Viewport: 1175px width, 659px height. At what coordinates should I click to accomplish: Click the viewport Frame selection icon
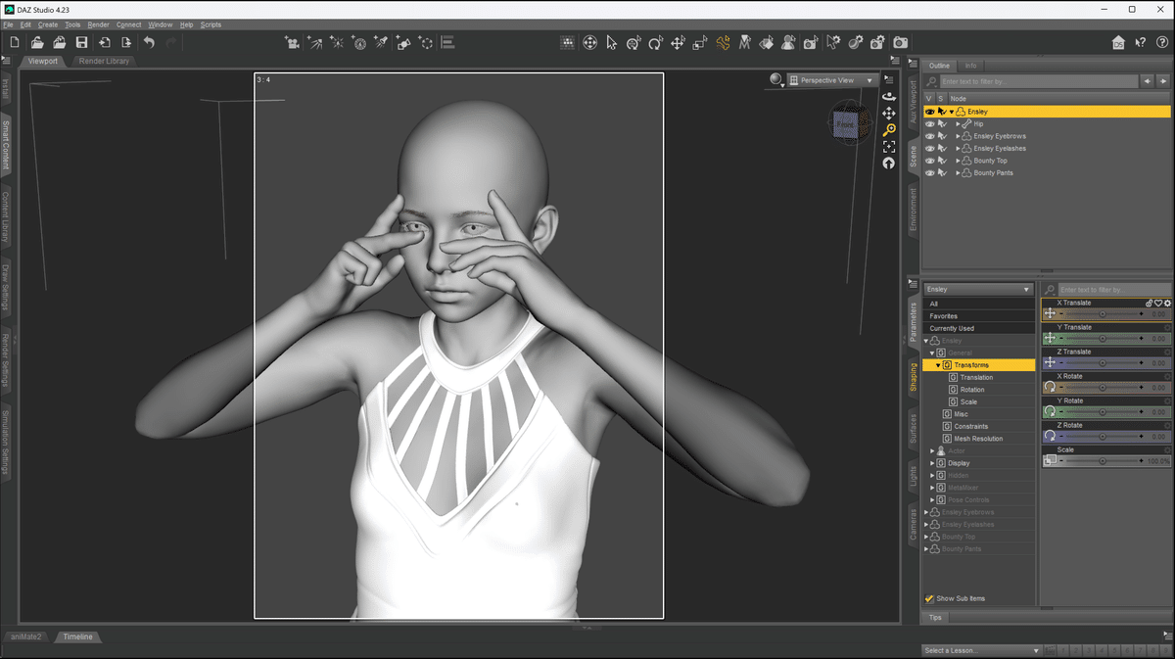pos(889,147)
